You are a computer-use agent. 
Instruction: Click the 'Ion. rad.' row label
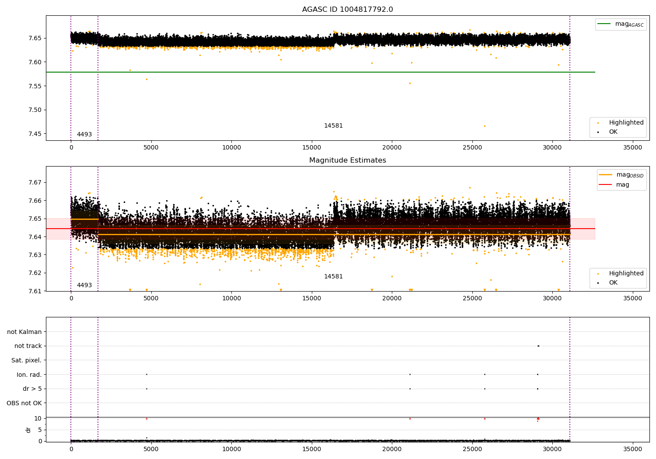tap(29, 375)
